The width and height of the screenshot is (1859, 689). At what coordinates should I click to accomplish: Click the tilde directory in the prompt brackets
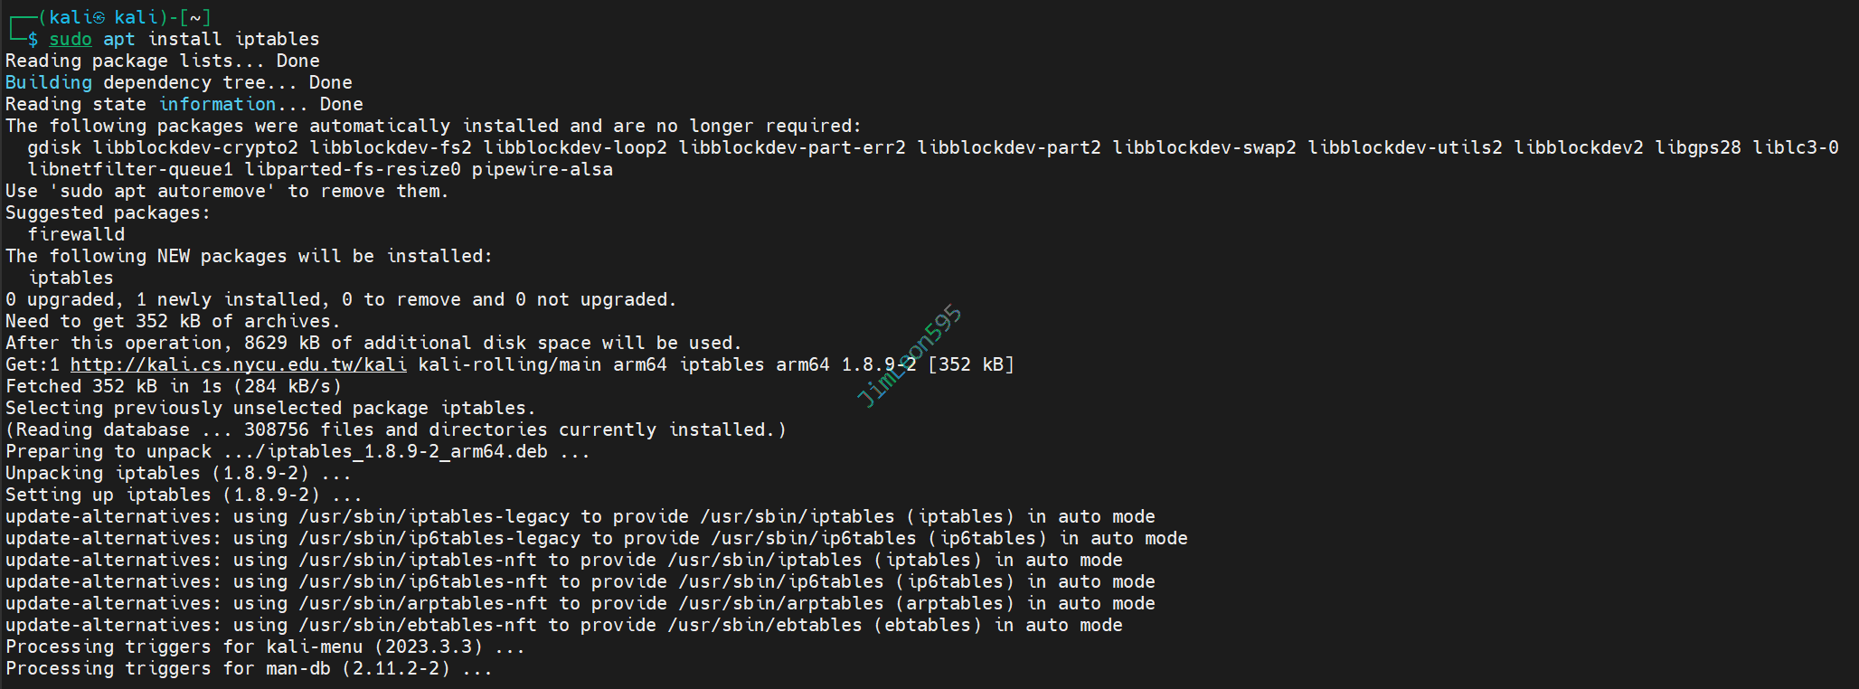194,17
